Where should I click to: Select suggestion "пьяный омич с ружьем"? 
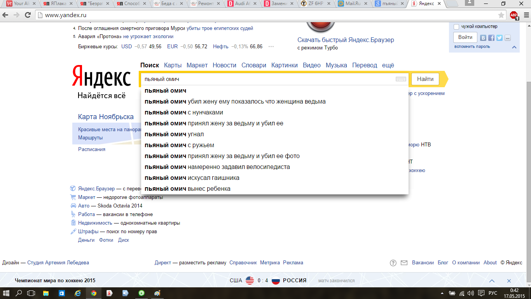[x=275, y=145]
